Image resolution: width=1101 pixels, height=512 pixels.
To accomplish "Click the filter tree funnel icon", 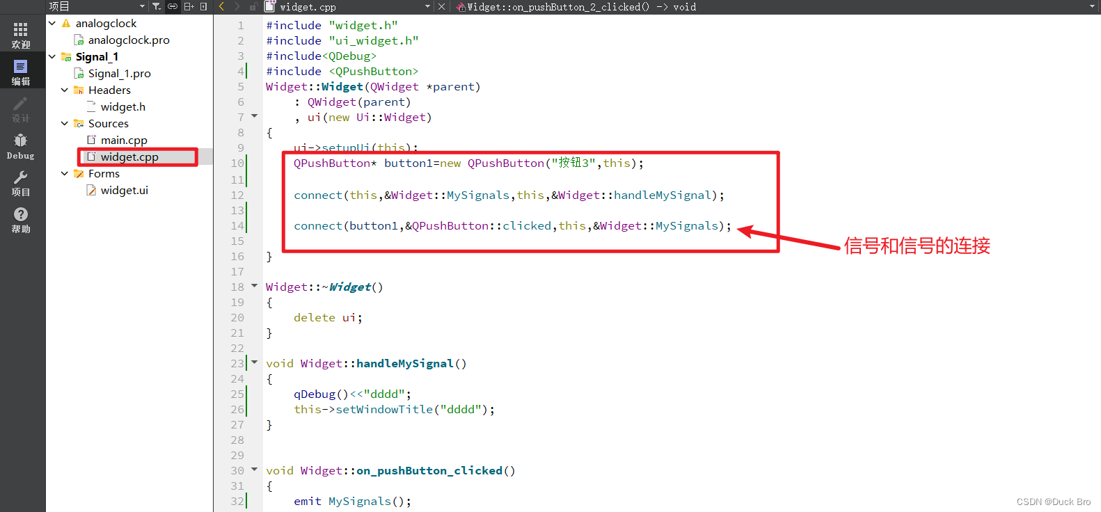I will [x=157, y=6].
